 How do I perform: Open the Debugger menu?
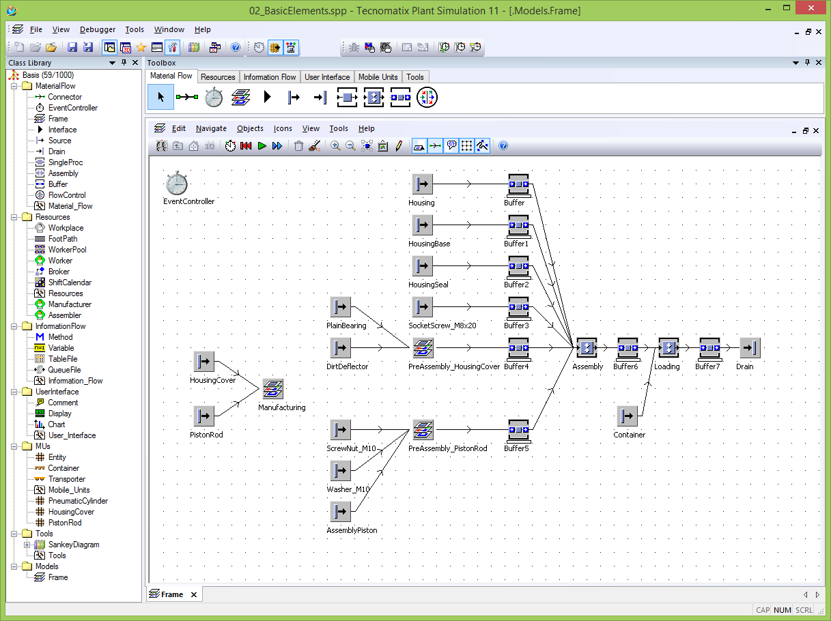pyautogui.click(x=98, y=29)
